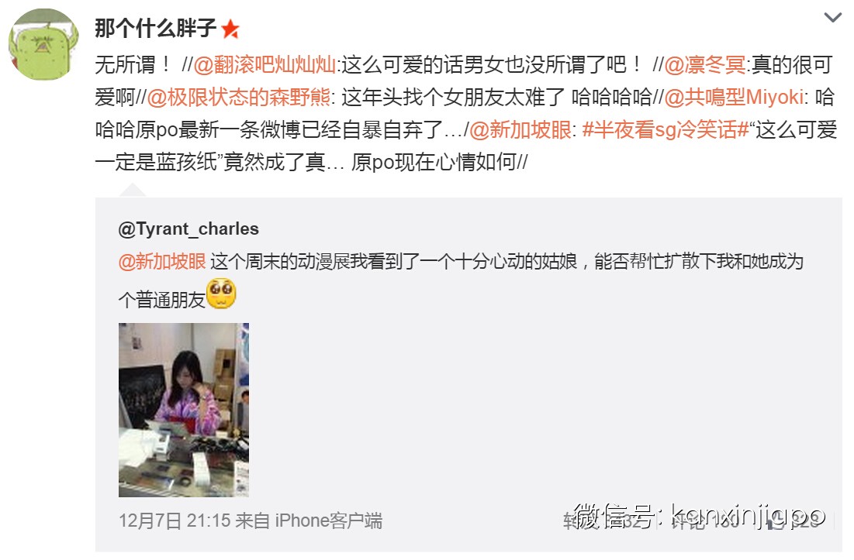Open the timestamp 12月7日 21:15
This screenshot has width=854, height=560.
point(175,520)
